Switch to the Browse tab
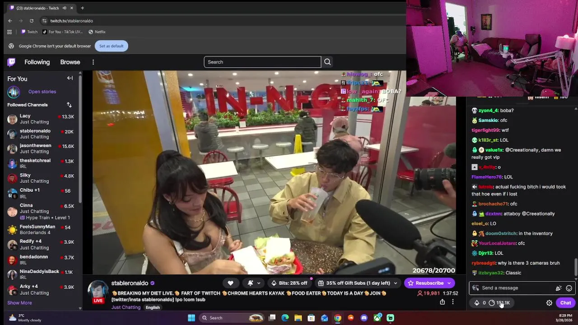This screenshot has height=325, width=578. click(x=70, y=62)
